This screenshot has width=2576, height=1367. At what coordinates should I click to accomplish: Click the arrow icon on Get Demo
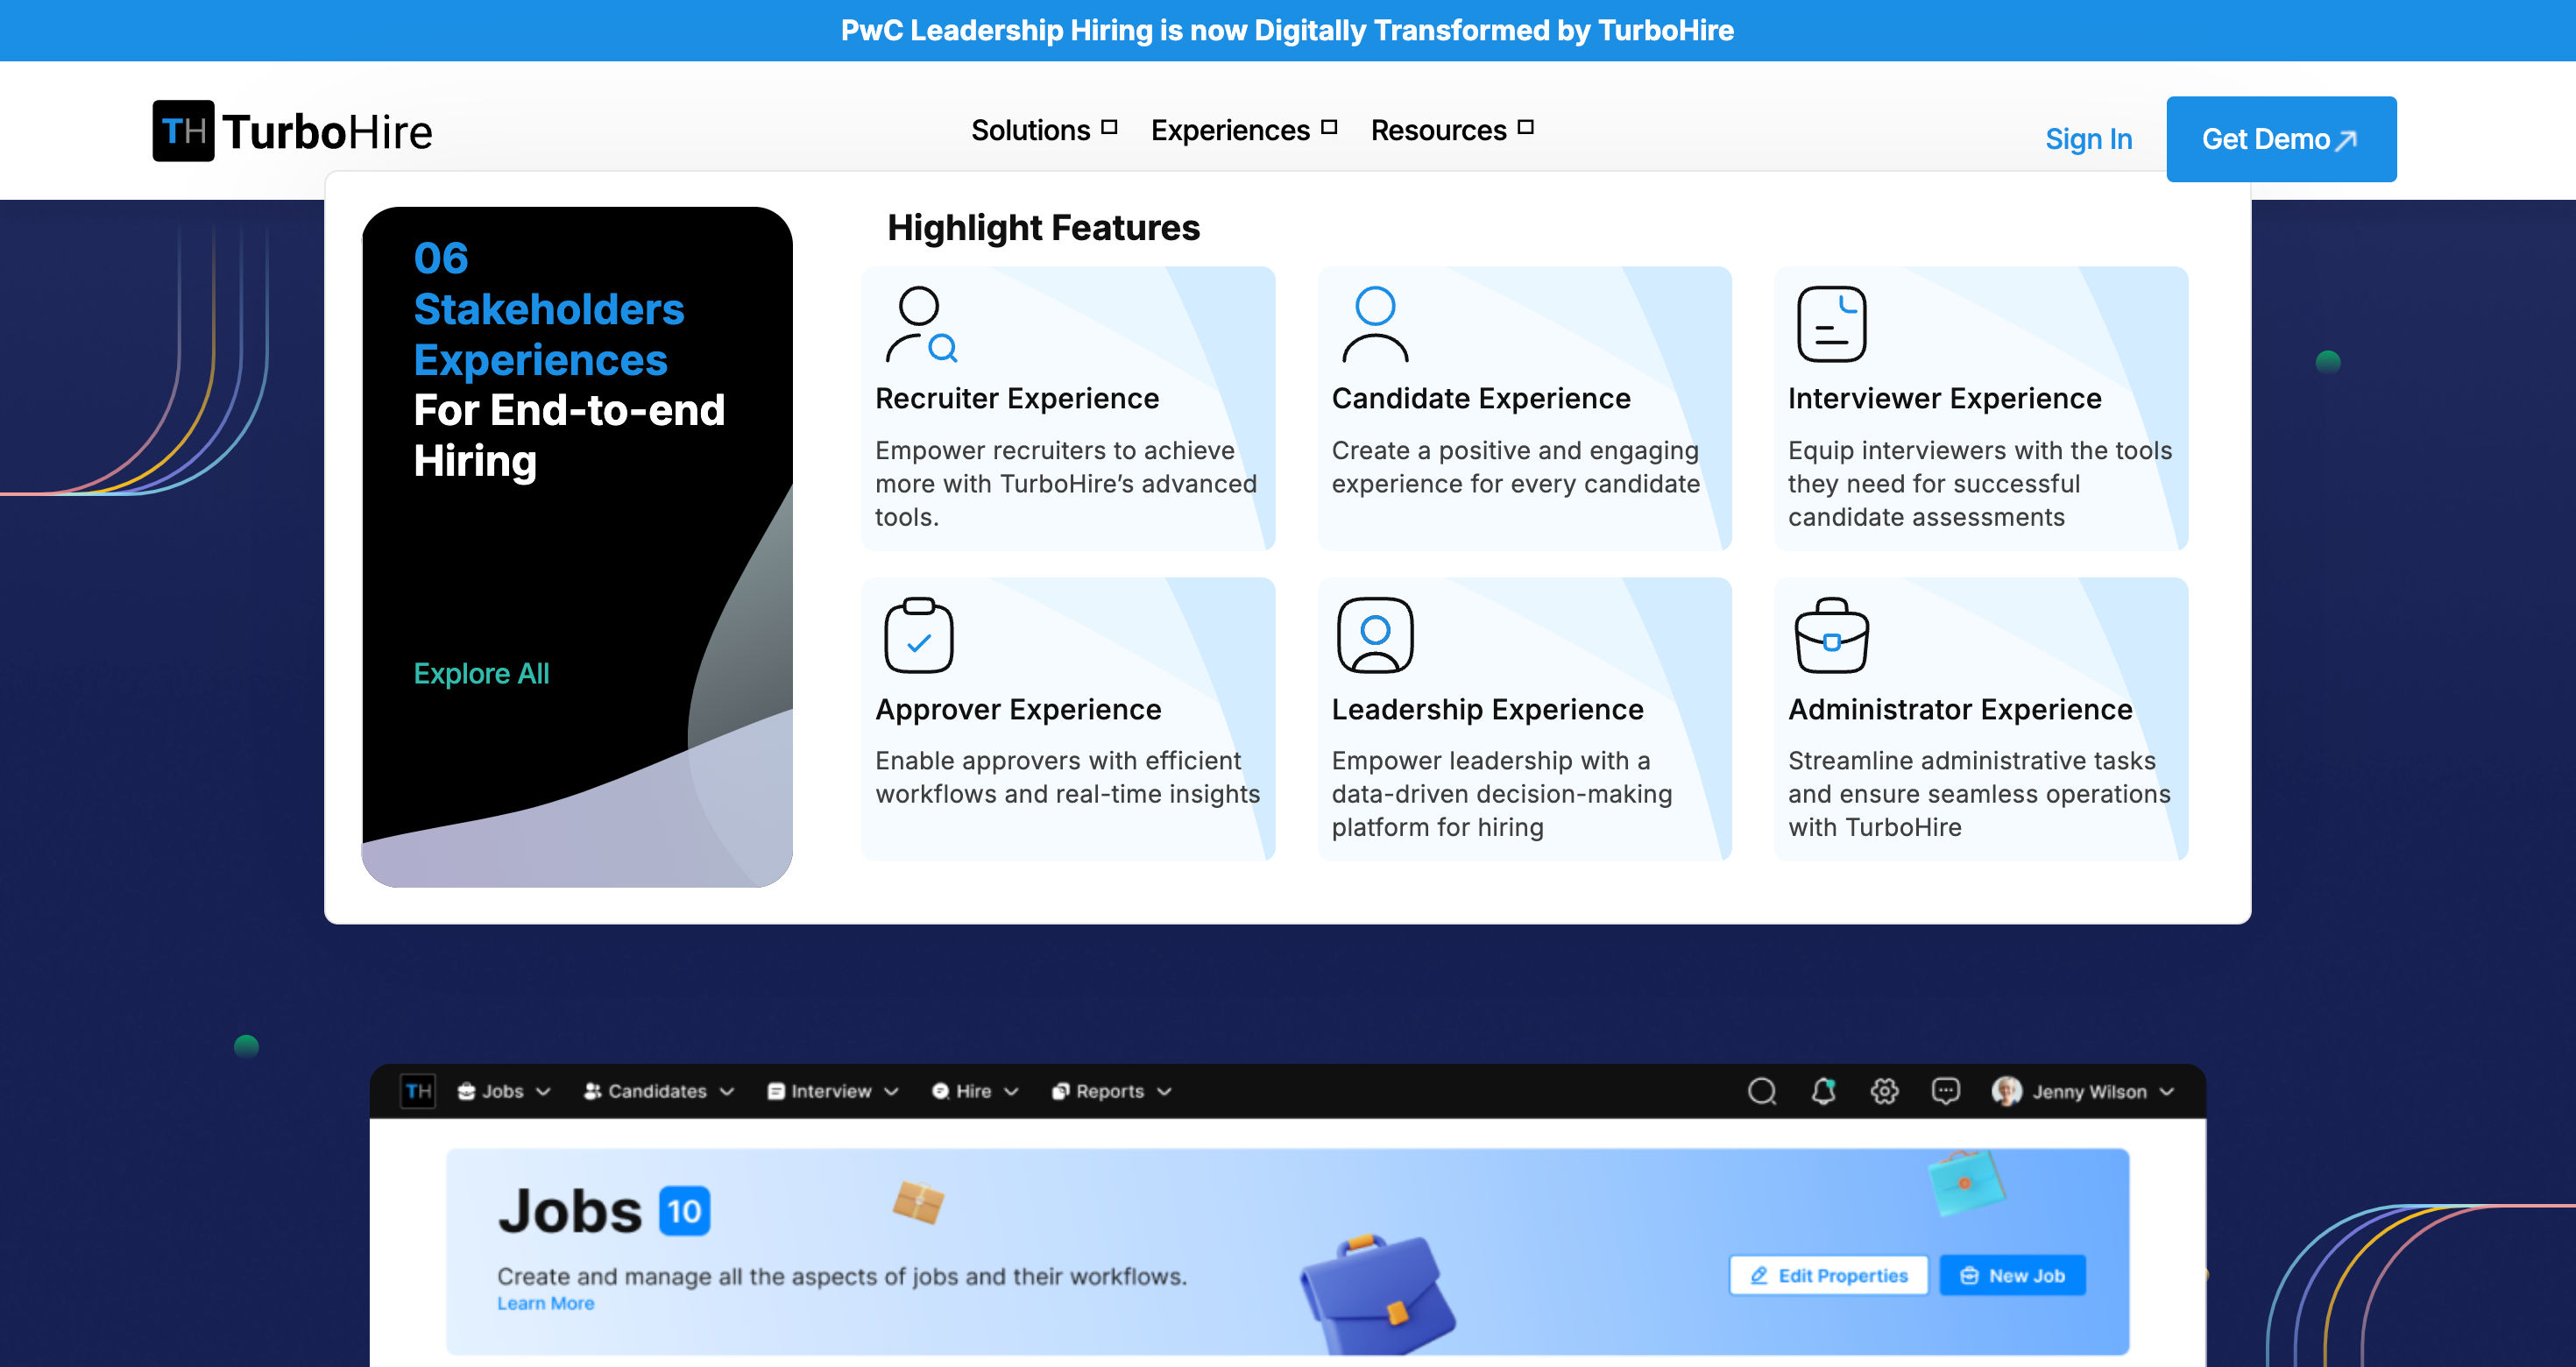coord(2346,140)
